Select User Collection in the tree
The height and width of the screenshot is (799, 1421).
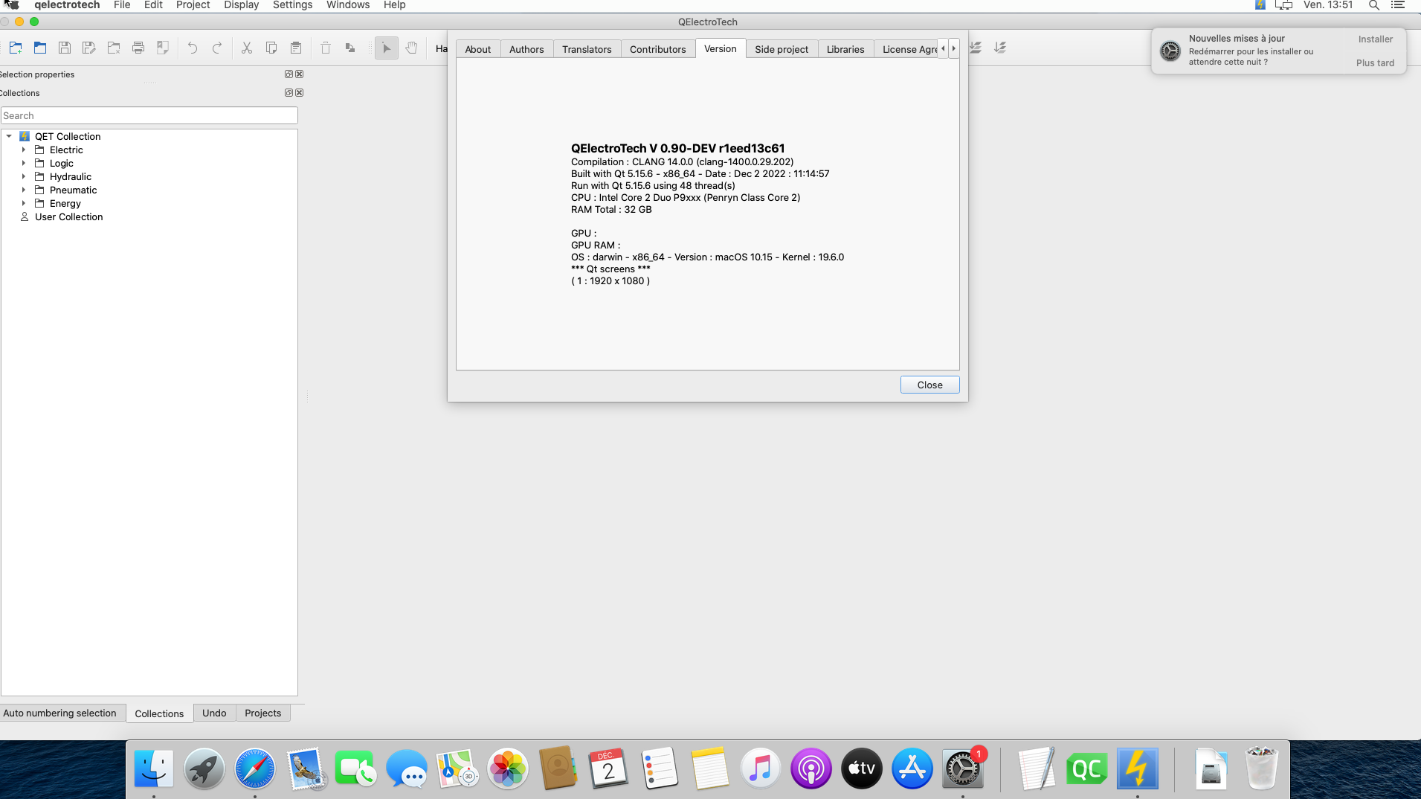(68, 216)
